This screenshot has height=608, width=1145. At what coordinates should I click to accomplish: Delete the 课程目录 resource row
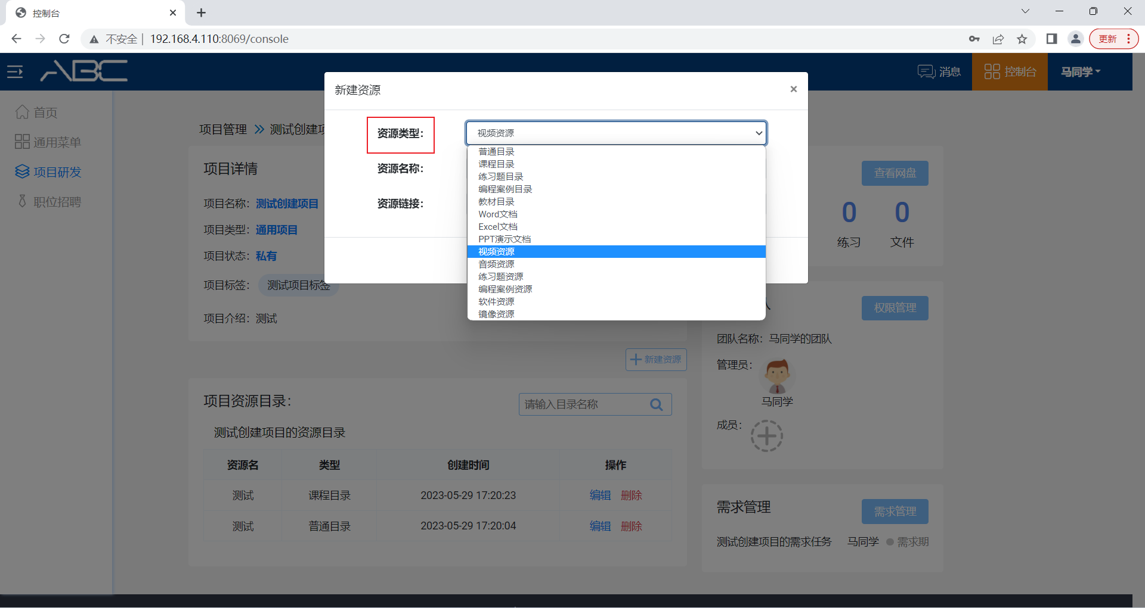tap(632, 495)
